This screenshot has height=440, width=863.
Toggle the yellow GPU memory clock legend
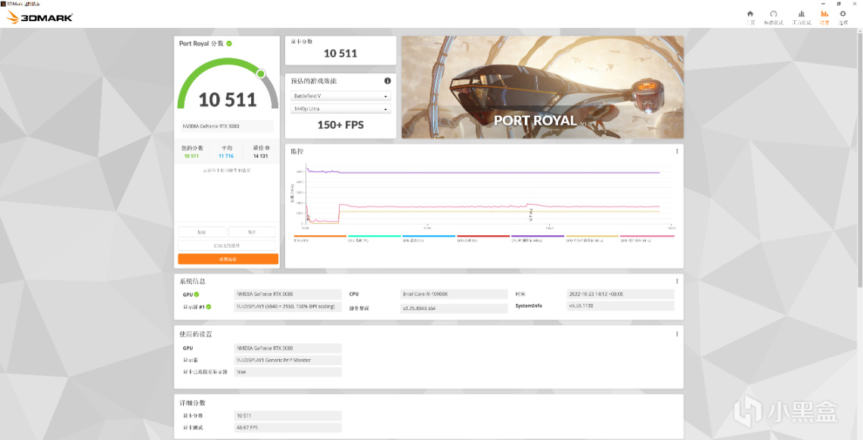pos(591,238)
